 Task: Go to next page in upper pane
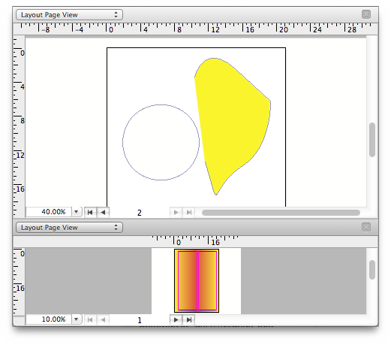176,213
